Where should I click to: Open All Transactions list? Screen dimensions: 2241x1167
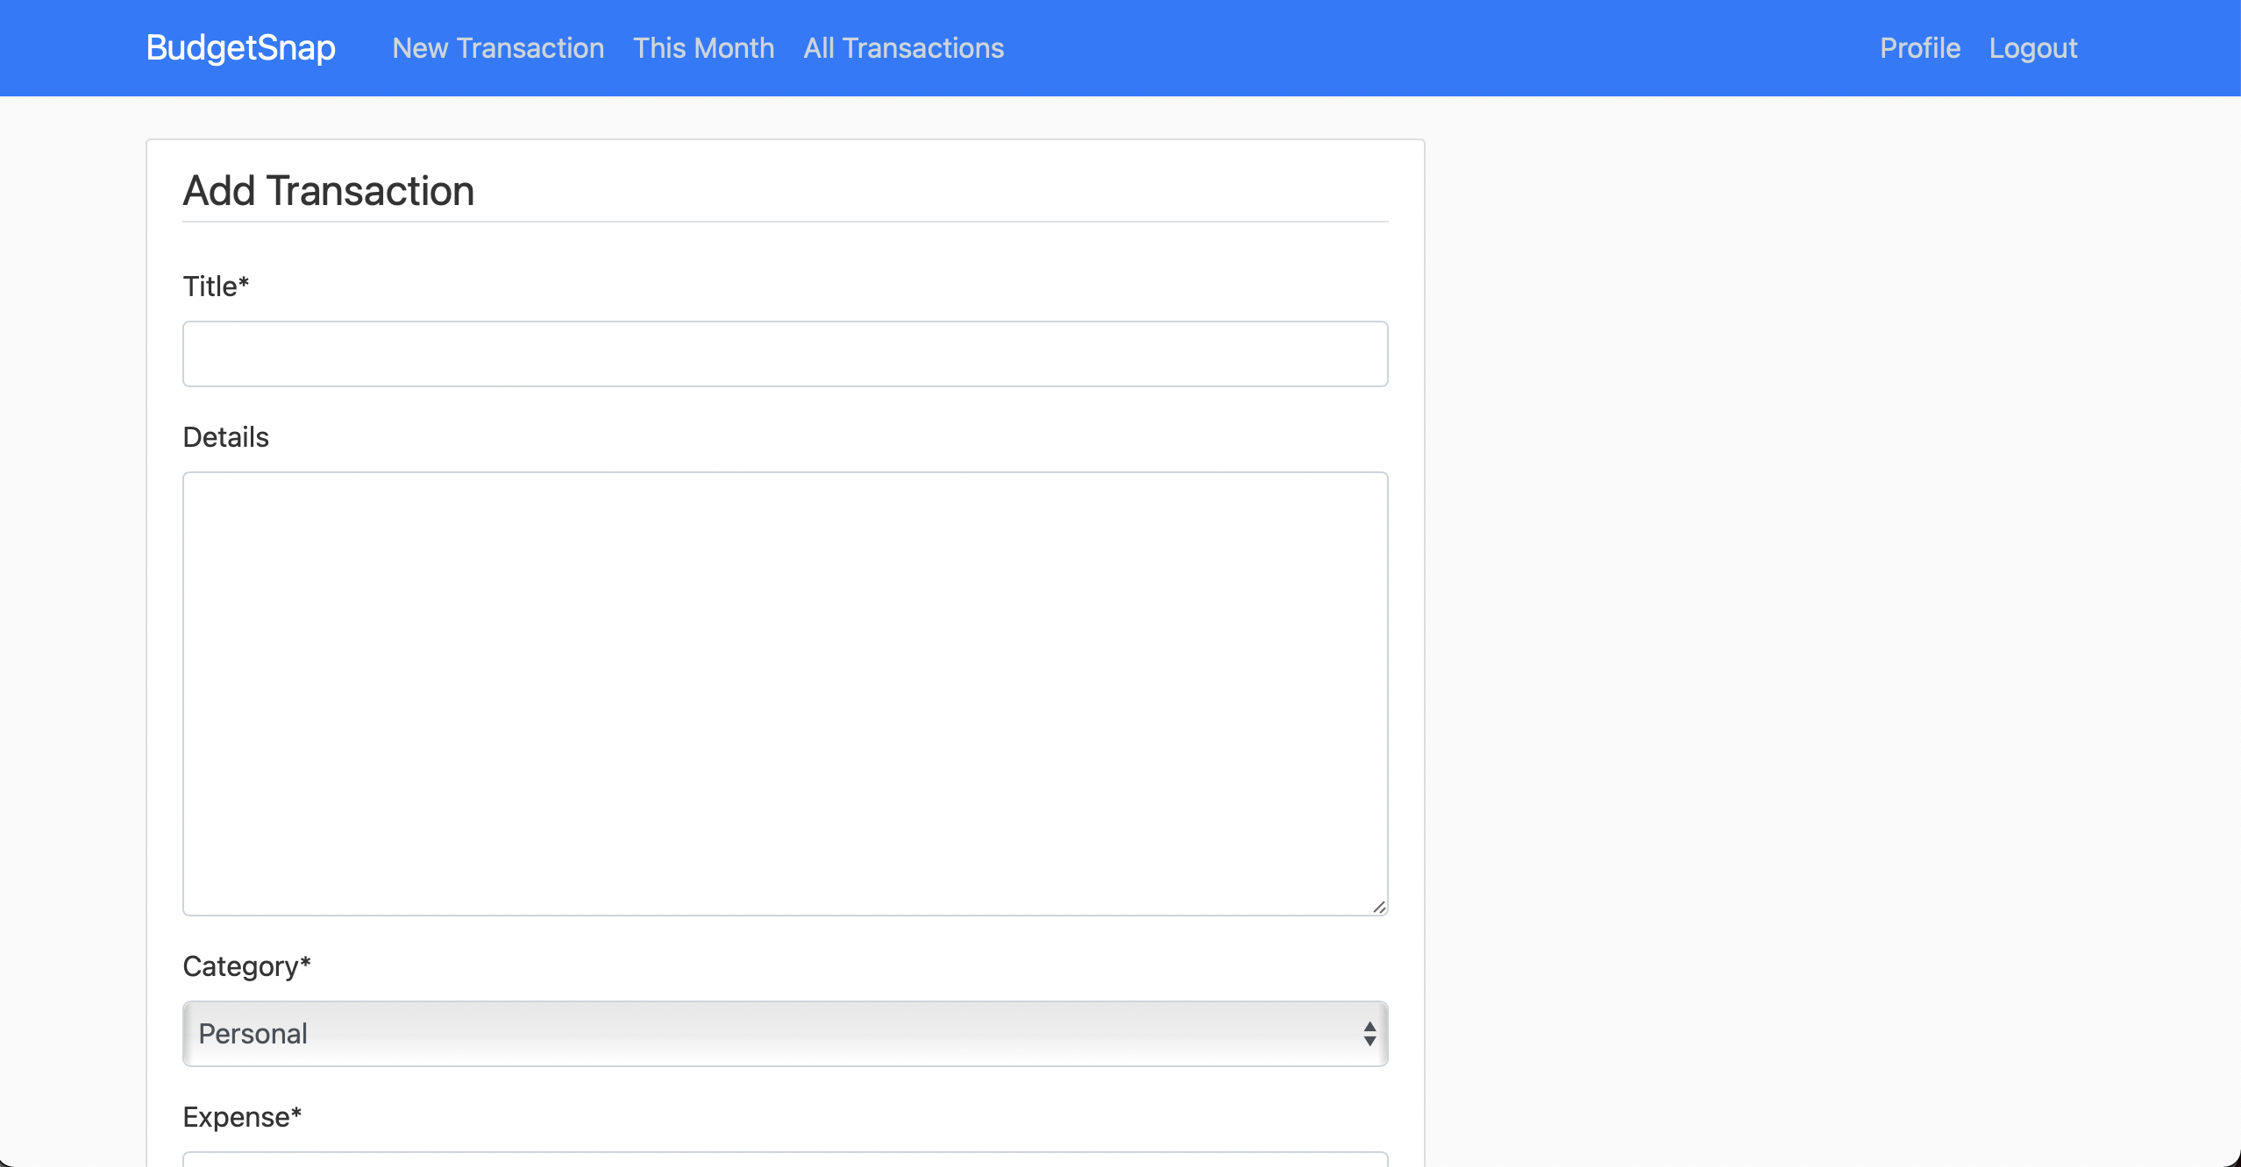[903, 48]
